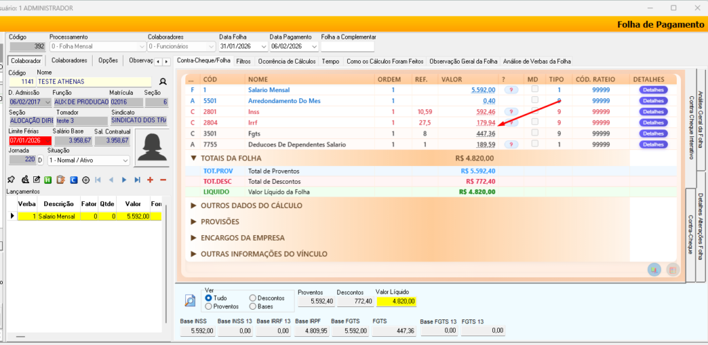Image resolution: width=708 pixels, height=345 pixels.
Task: Select the Descontos radio button
Action: coord(252,298)
